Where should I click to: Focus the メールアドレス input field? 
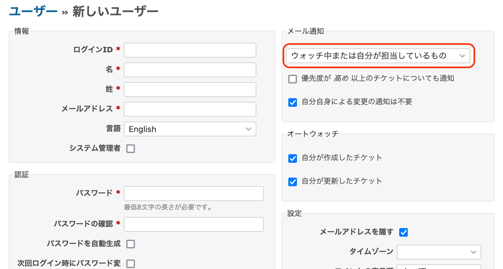[x=190, y=109]
